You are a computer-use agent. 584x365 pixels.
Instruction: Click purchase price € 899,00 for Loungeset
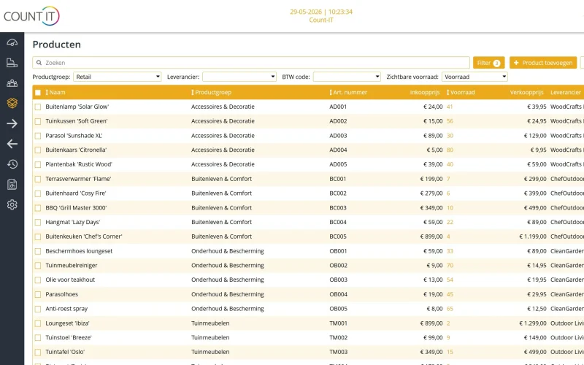coord(431,323)
